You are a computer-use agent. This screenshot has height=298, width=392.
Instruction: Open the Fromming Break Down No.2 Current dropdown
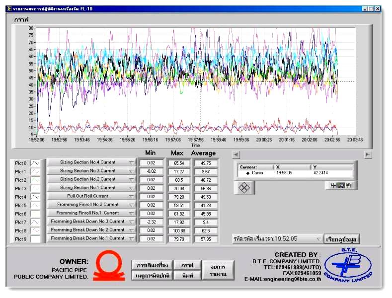click(91, 230)
